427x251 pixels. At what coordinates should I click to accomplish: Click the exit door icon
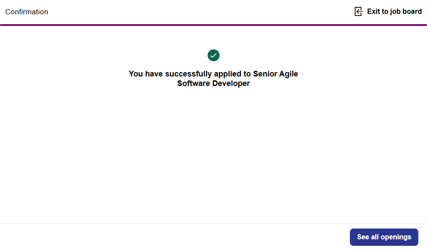click(x=358, y=12)
